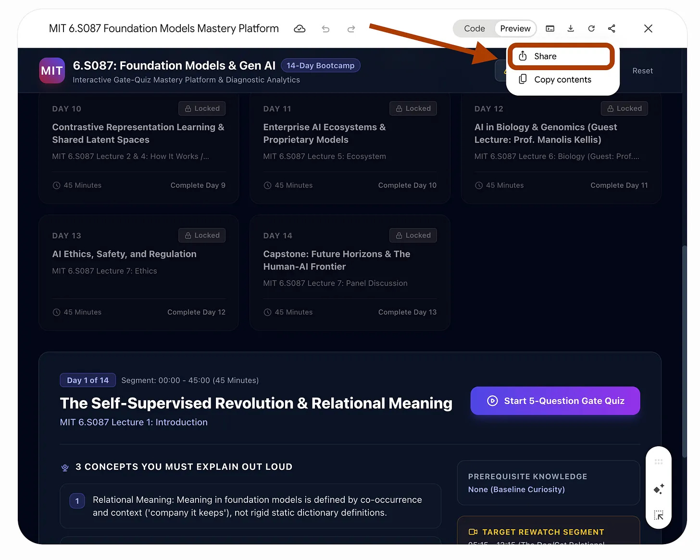Choose Copy contents from the menu
The width and height of the screenshot is (700, 560).
562,80
